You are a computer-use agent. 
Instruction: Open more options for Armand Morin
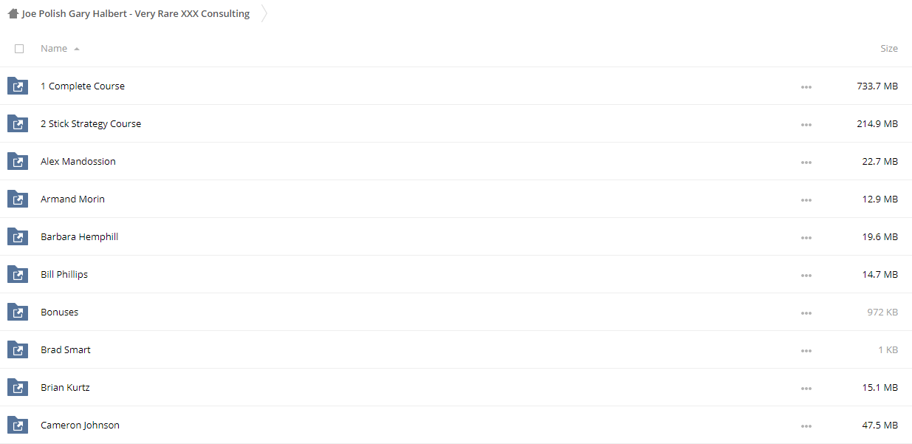[806, 200]
